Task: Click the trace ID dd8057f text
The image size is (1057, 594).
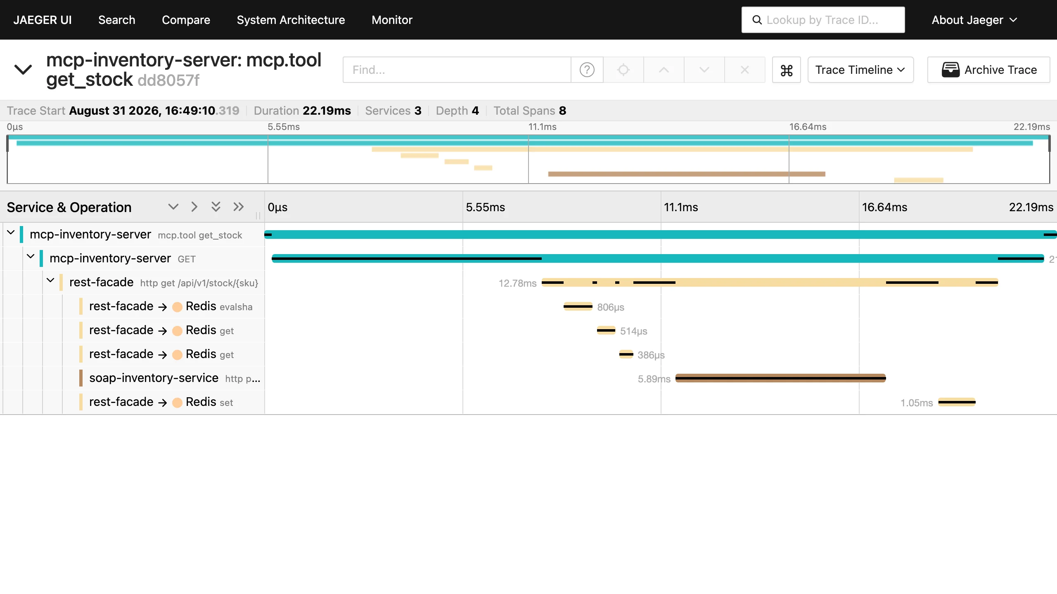Action: (168, 80)
